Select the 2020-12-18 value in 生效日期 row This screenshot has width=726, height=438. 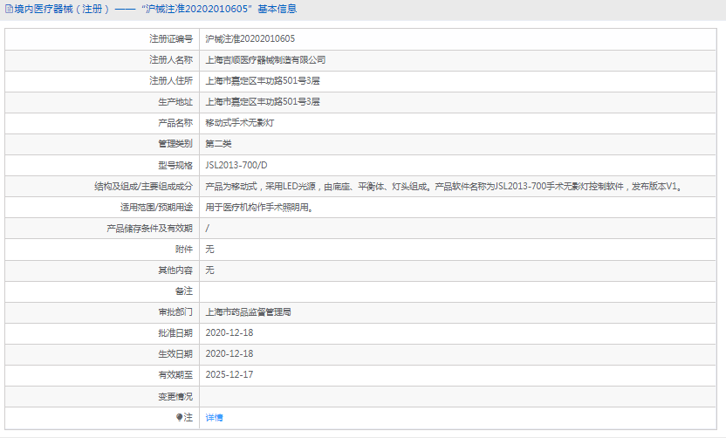(x=229, y=353)
